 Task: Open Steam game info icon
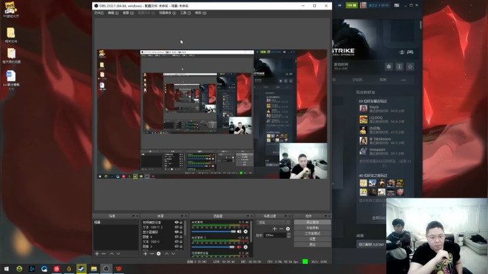[x=399, y=66]
